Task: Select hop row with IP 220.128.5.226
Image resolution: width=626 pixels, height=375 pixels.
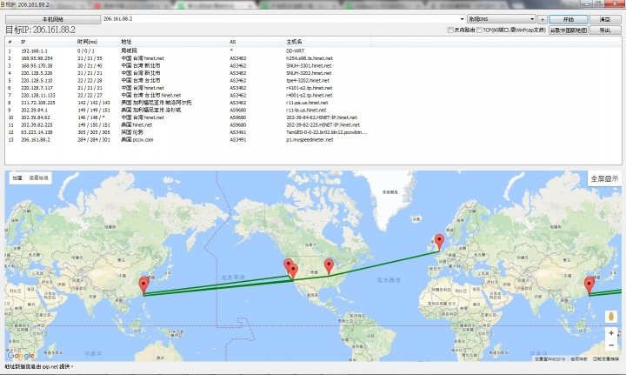Action: (188, 73)
